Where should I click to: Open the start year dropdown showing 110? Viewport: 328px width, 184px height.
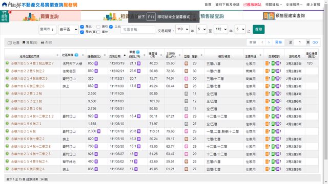(x=182, y=29)
